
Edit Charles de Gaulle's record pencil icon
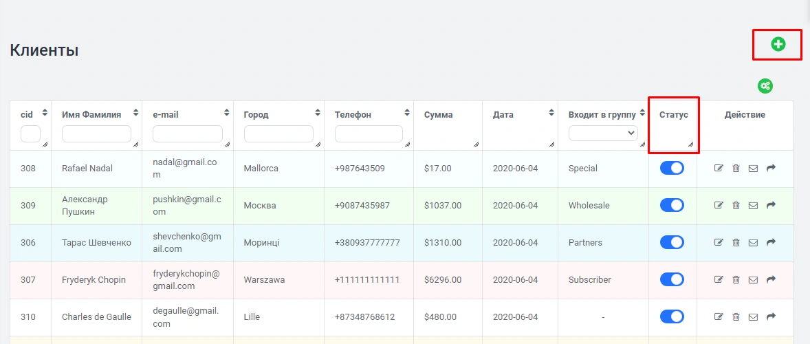[719, 317]
